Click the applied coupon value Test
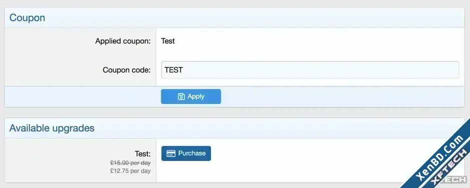This screenshot has width=470, height=188. tap(168, 41)
